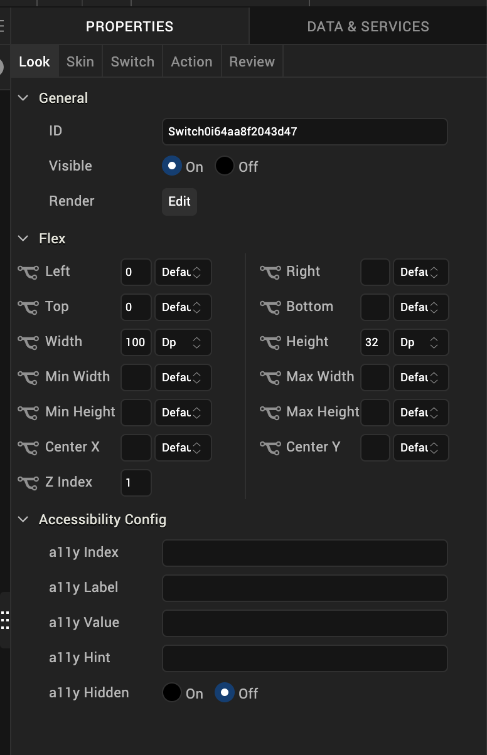The image size is (487, 755).
Task: Set a11y Hidden to On
Action: pos(172,693)
